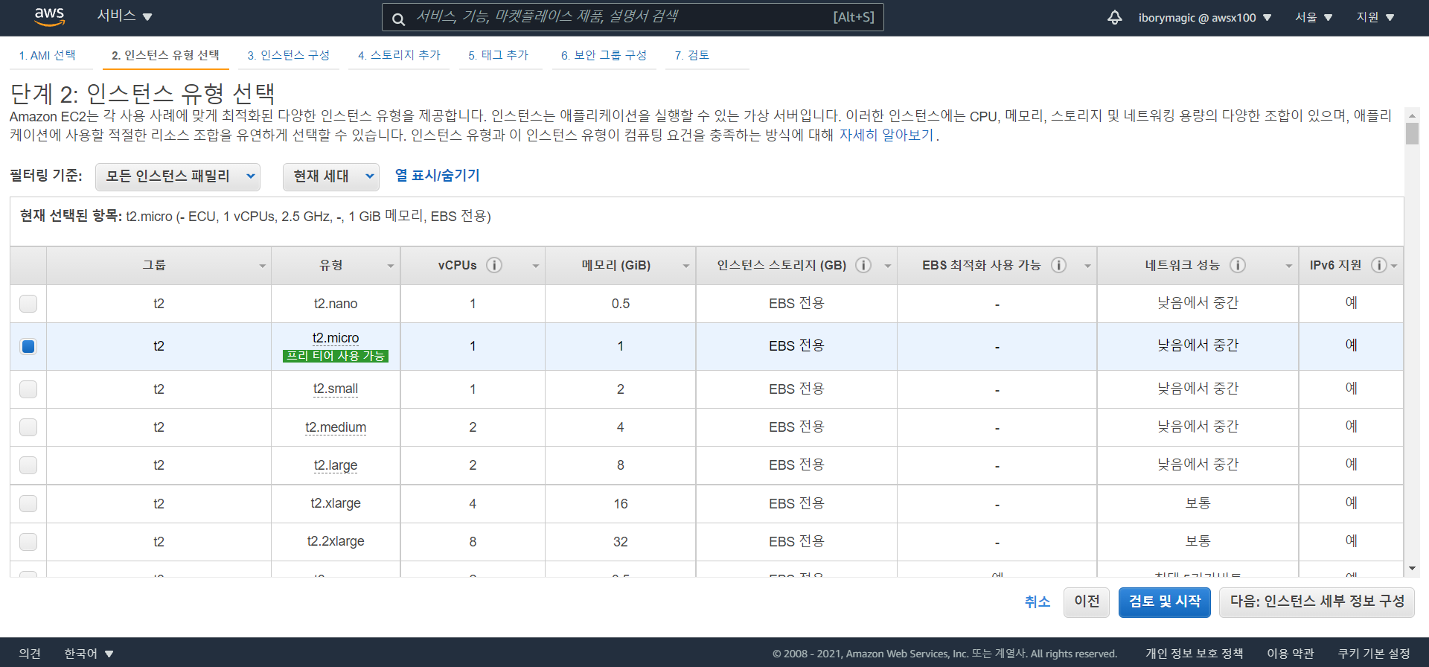Viewport: 1429px width, 667px height.
Task: Click the vertical scrollbar thumb
Action: point(1412,134)
